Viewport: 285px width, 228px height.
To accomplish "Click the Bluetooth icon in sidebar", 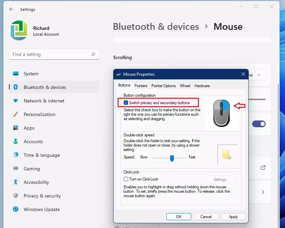I will tap(16, 87).
